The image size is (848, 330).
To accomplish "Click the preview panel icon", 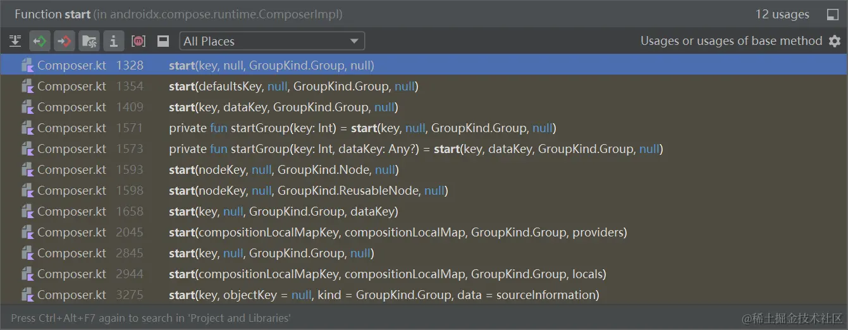I will tap(163, 42).
